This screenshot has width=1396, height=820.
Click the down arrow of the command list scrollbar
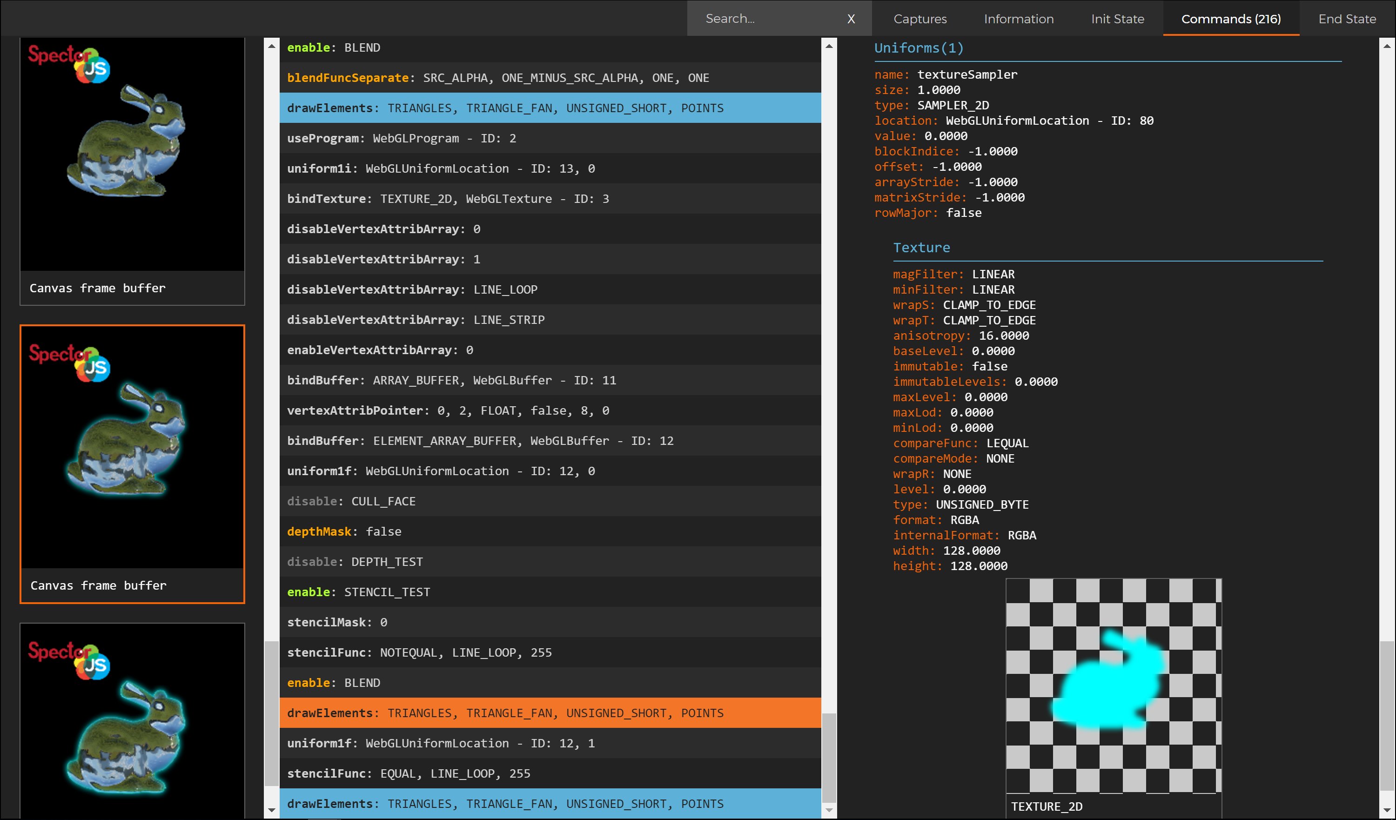pyautogui.click(x=829, y=810)
